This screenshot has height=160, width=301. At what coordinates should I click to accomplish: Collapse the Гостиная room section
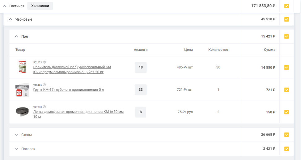coord(5,6)
